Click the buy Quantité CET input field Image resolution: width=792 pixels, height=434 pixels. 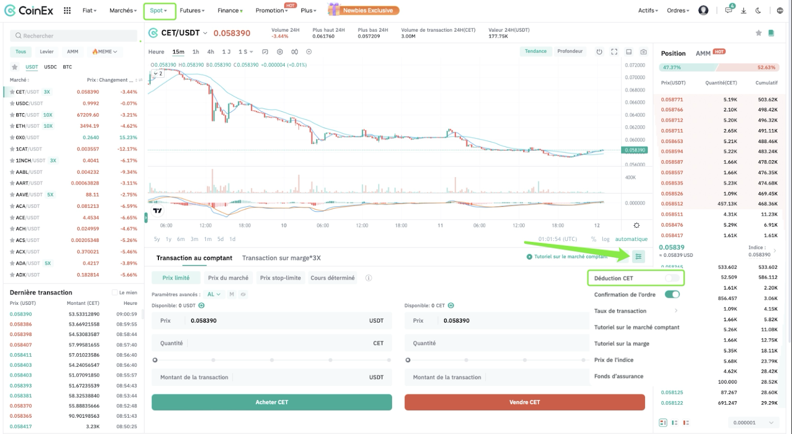click(272, 343)
